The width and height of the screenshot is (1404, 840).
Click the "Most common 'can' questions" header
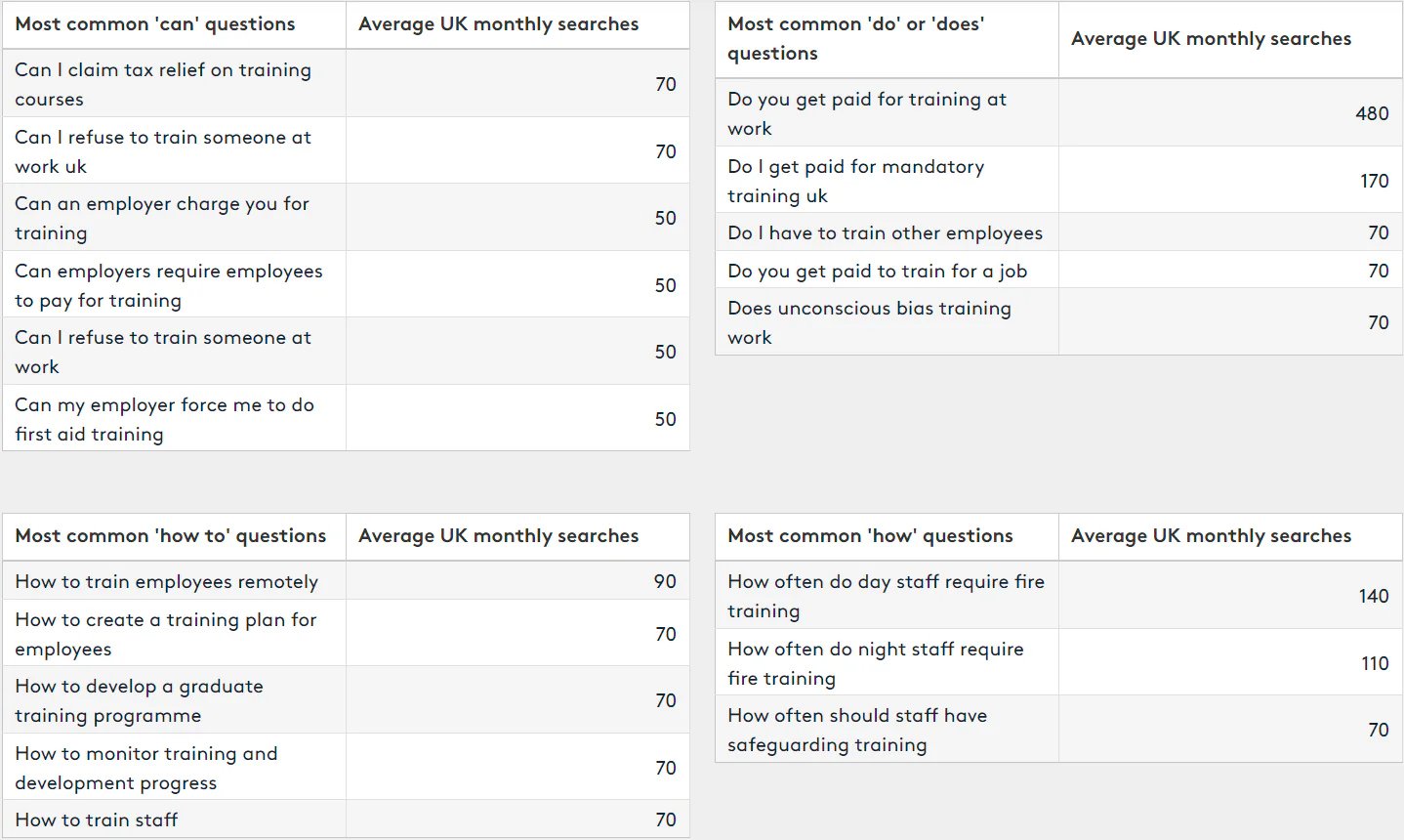(x=155, y=24)
